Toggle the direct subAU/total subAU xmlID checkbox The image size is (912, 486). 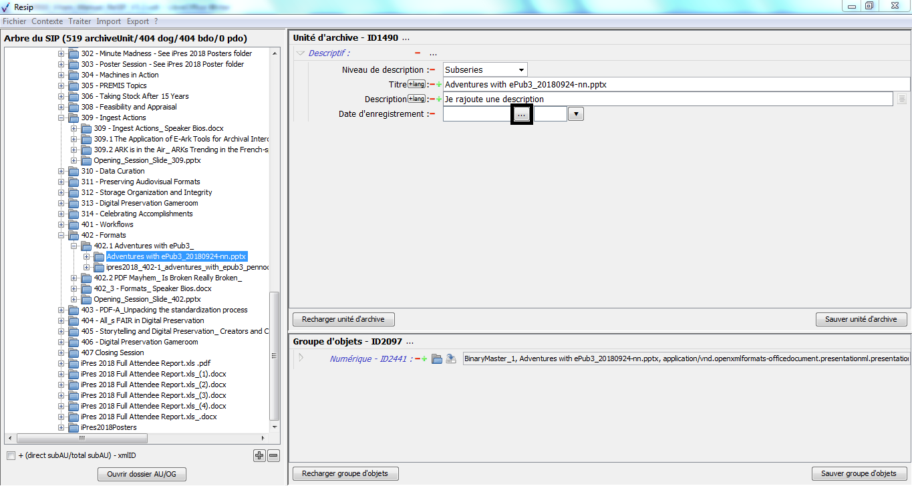11,456
